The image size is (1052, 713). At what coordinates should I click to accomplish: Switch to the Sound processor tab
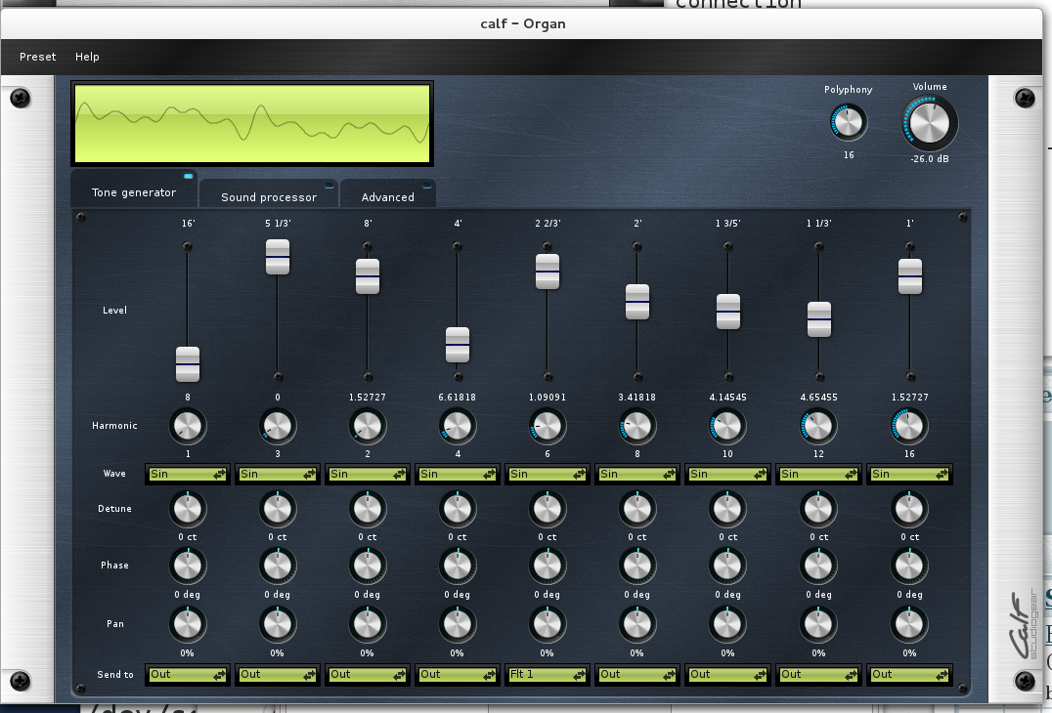pos(269,196)
